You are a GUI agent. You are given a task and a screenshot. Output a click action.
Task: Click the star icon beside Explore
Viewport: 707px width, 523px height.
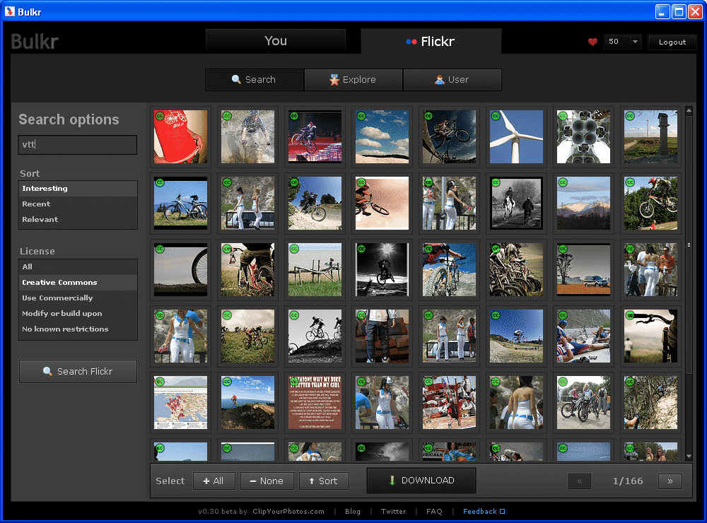pyautogui.click(x=334, y=80)
